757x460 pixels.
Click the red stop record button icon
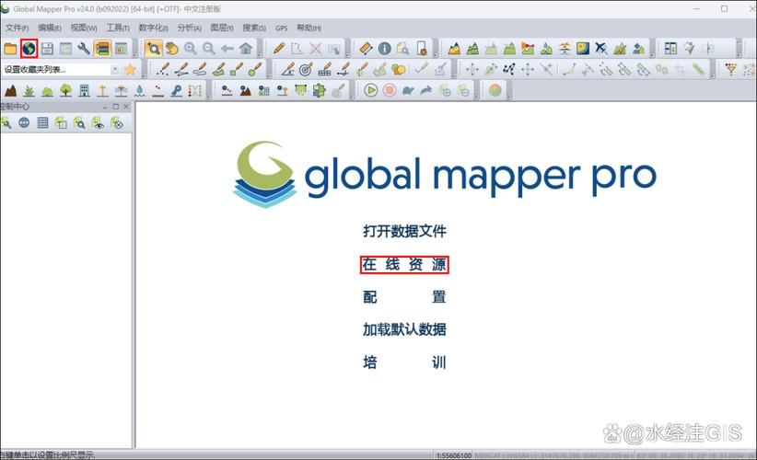point(390,90)
